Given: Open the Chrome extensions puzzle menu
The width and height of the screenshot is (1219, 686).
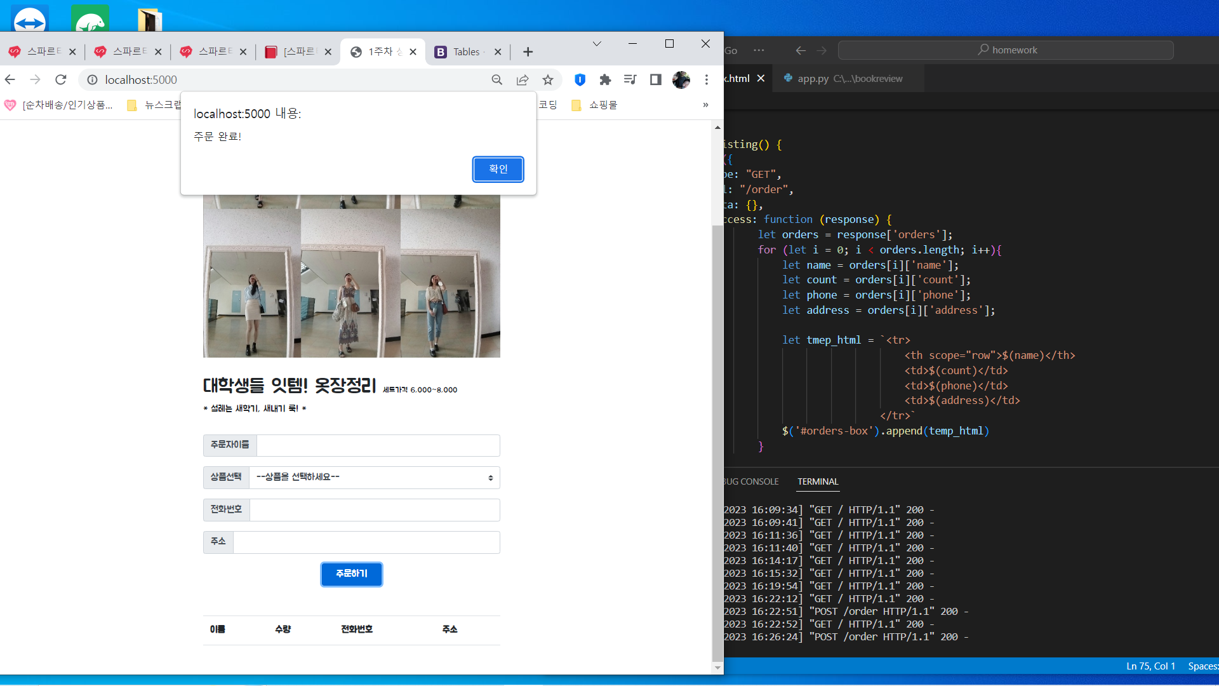Looking at the screenshot, I should tap(605, 79).
